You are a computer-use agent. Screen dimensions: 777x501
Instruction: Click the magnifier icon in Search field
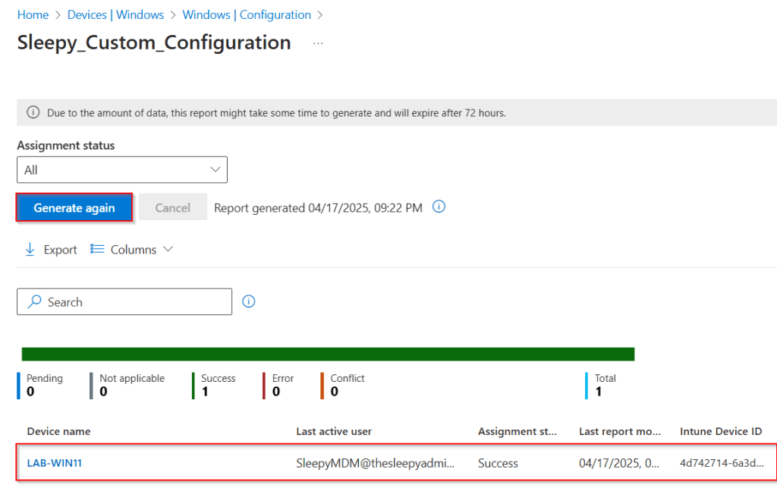click(x=35, y=302)
